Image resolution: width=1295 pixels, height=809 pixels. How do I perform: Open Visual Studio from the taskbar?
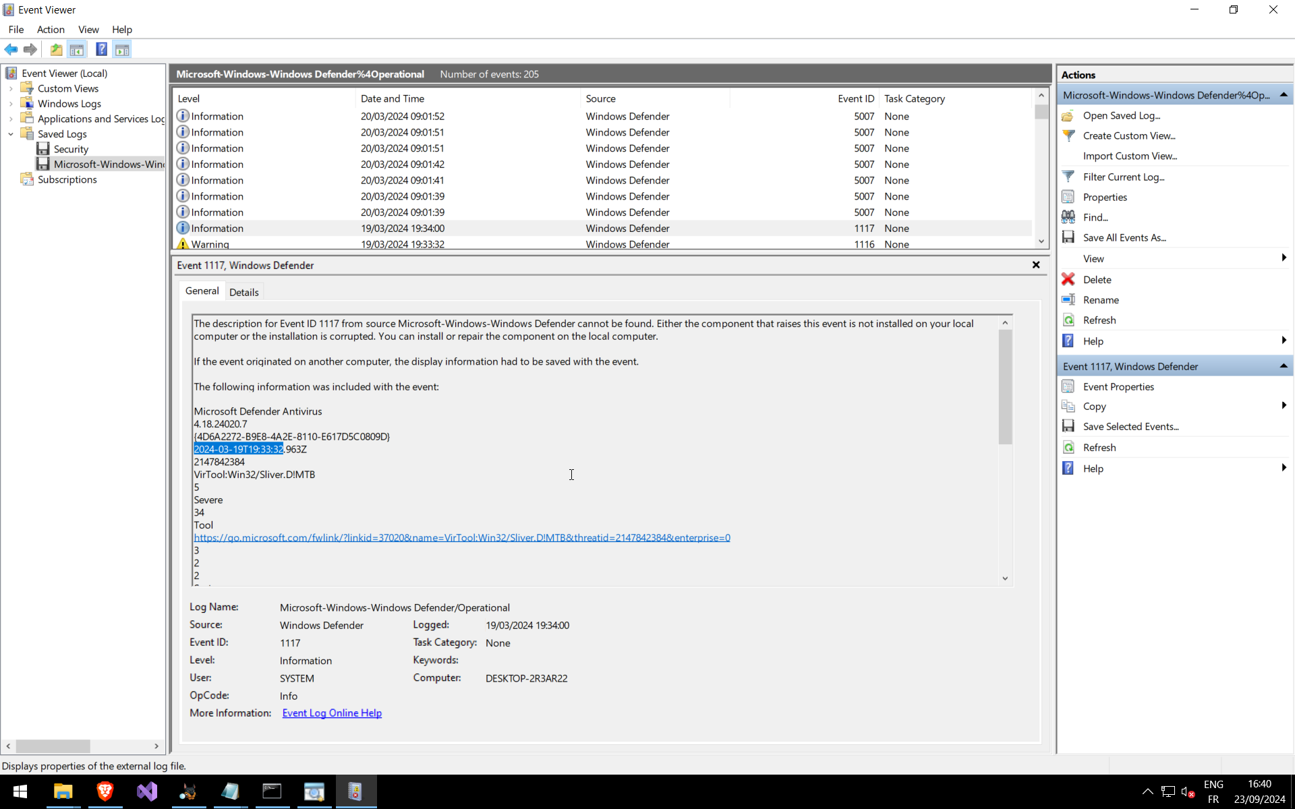point(146,791)
